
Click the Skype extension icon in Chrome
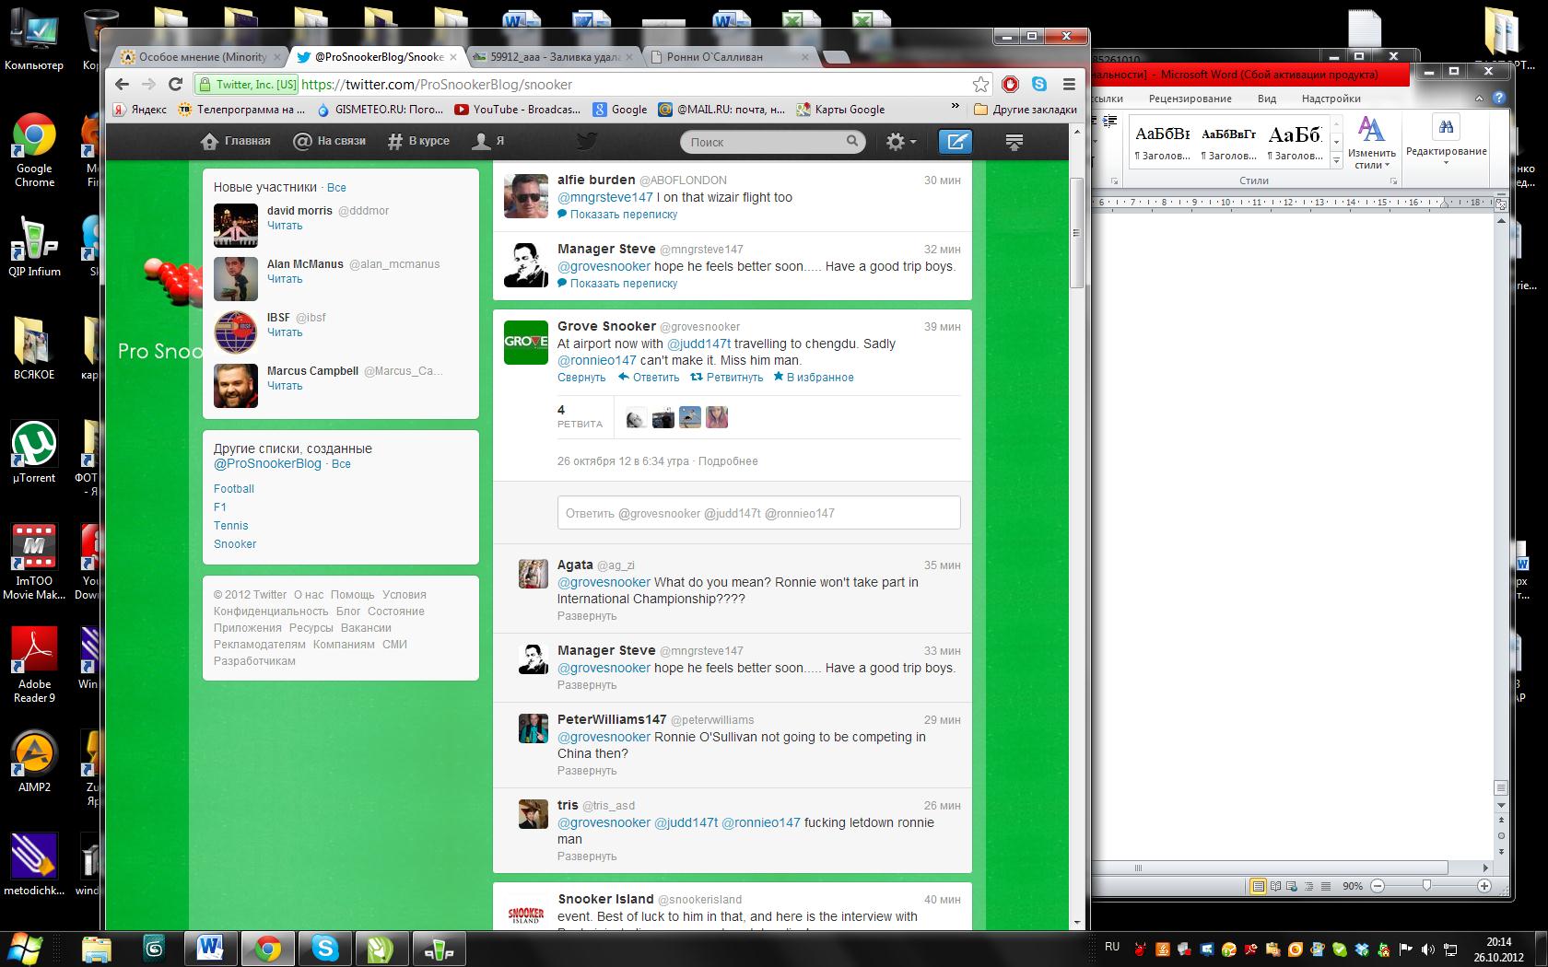click(x=1039, y=85)
